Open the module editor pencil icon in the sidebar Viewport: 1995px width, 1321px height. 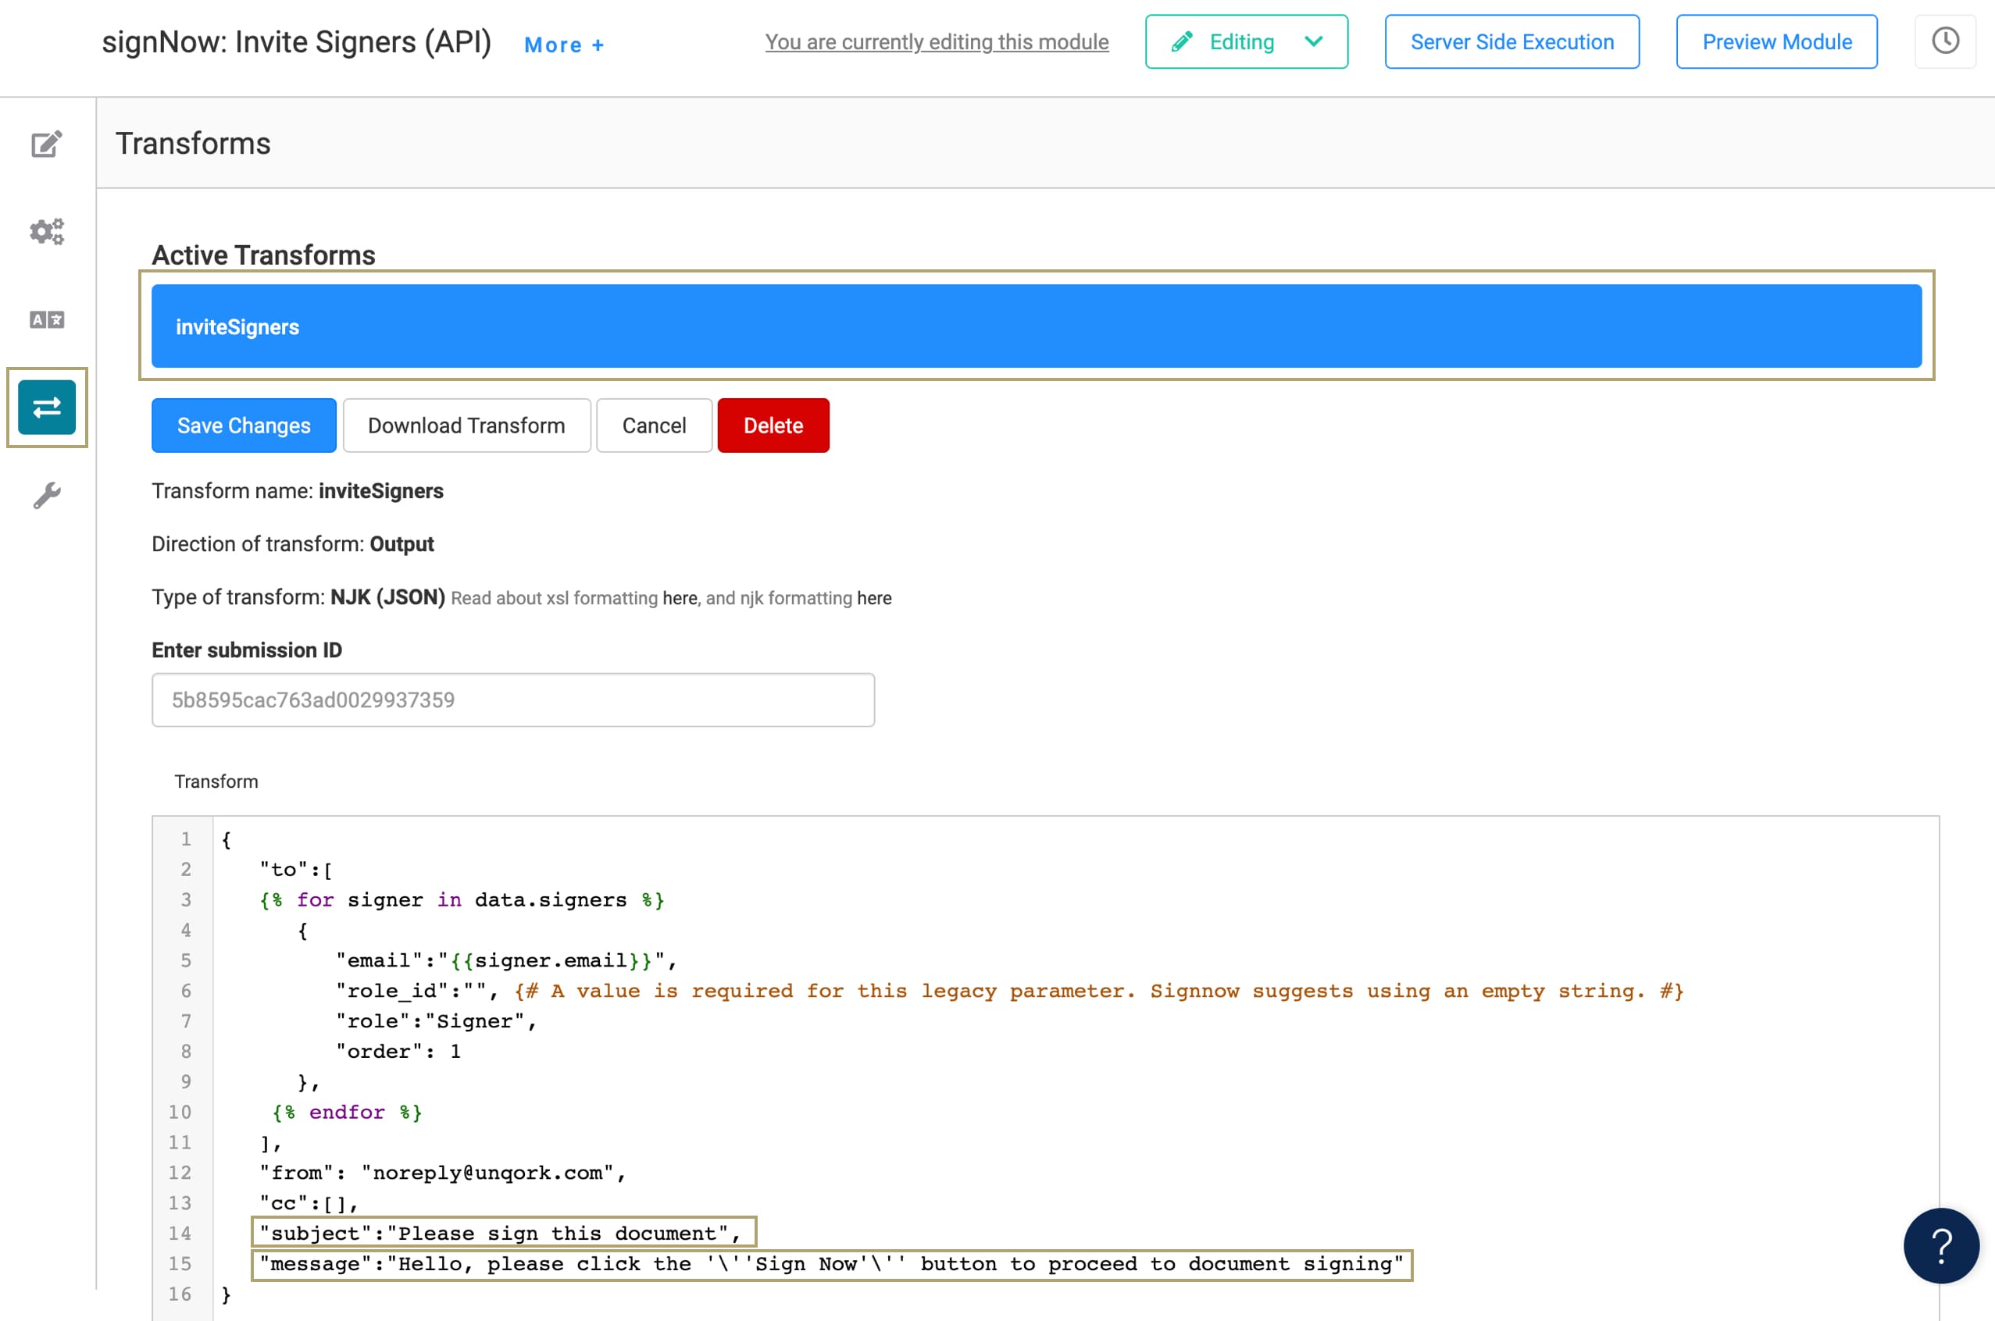(x=46, y=144)
